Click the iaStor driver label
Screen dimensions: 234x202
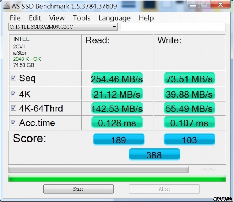[19, 53]
